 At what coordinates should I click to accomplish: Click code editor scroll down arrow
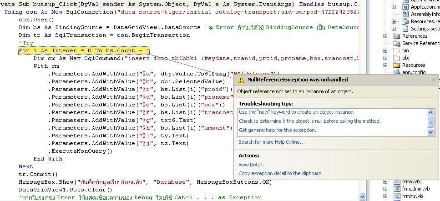coord(362,197)
